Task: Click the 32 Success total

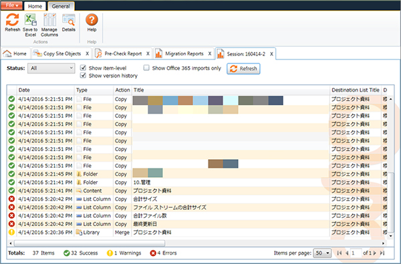Action: (81, 253)
